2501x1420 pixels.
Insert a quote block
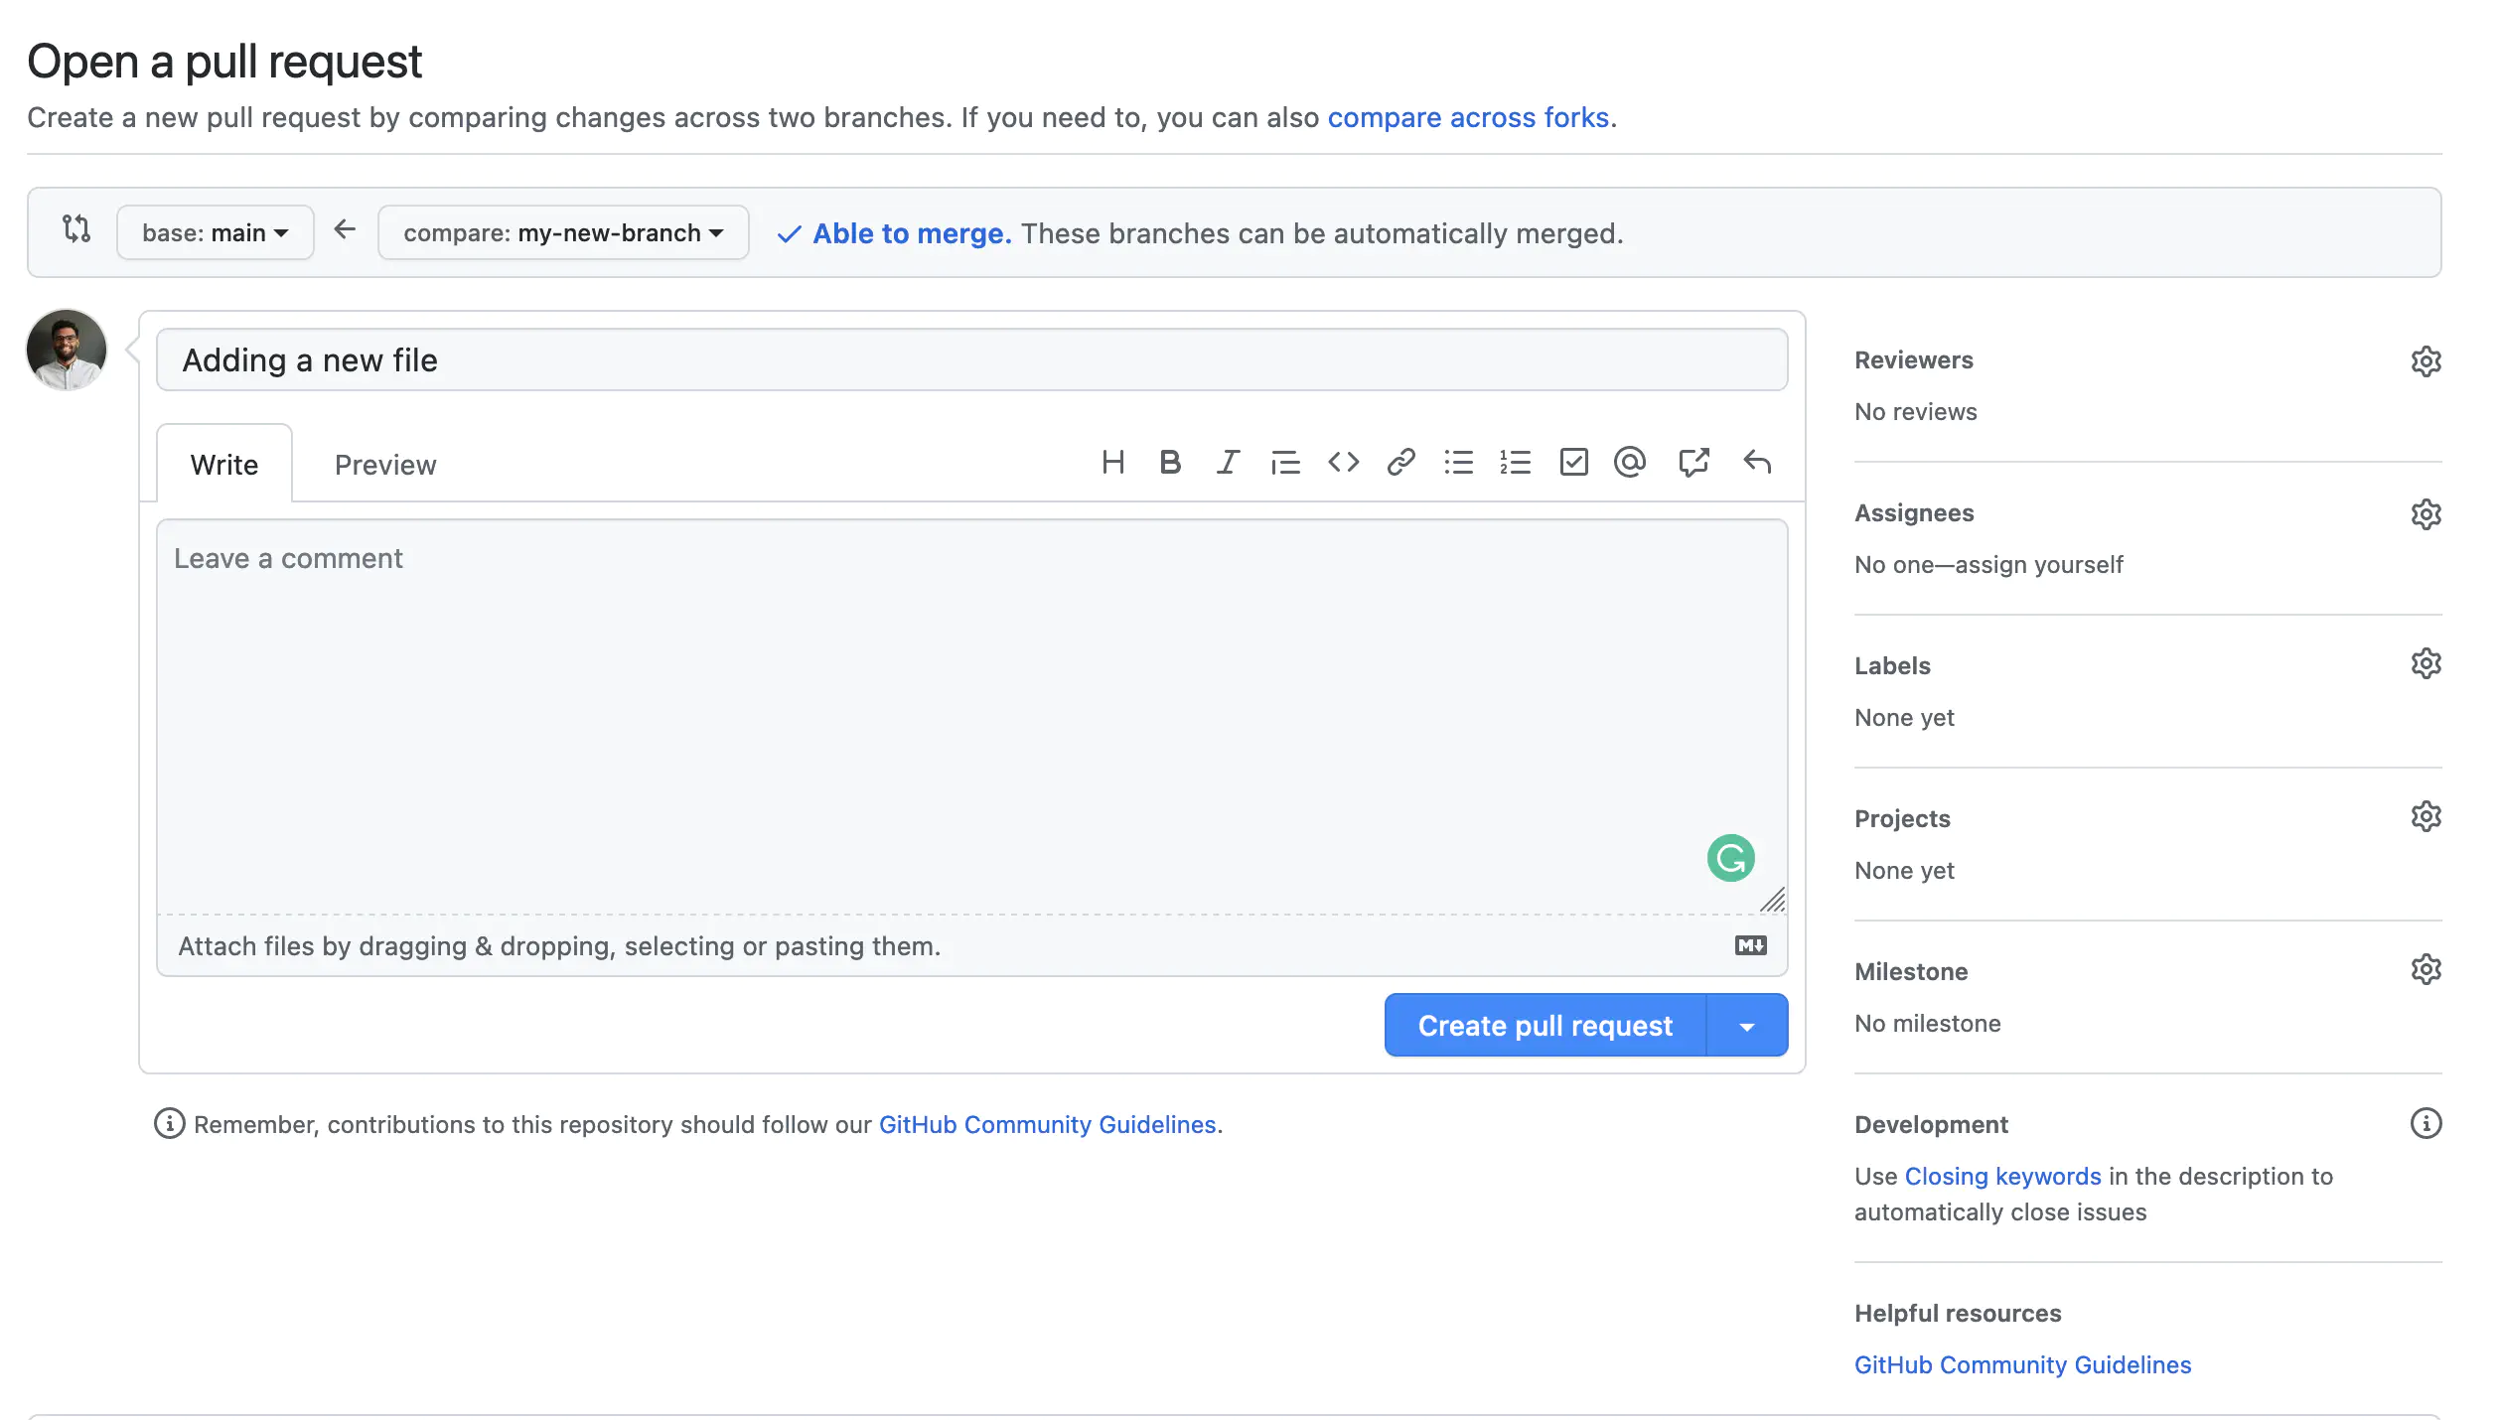1285,463
